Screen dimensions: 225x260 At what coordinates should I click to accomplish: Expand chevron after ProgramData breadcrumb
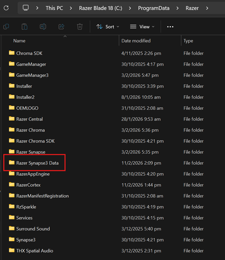pyautogui.click(x=178, y=8)
